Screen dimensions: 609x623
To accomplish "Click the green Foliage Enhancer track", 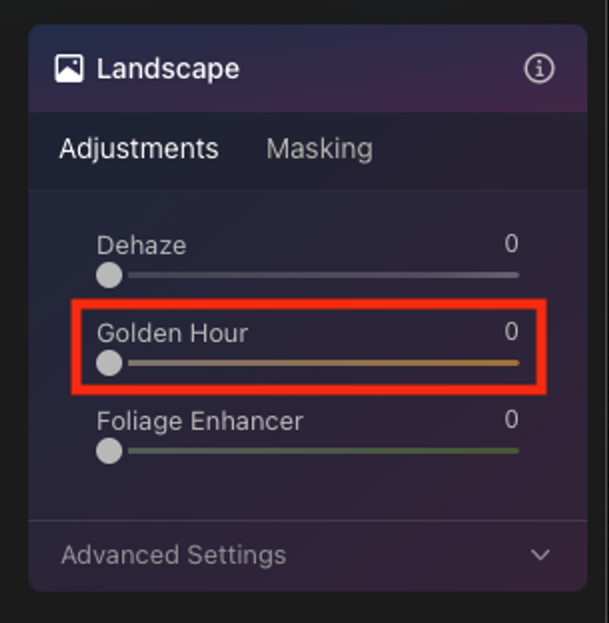I will point(323,451).
